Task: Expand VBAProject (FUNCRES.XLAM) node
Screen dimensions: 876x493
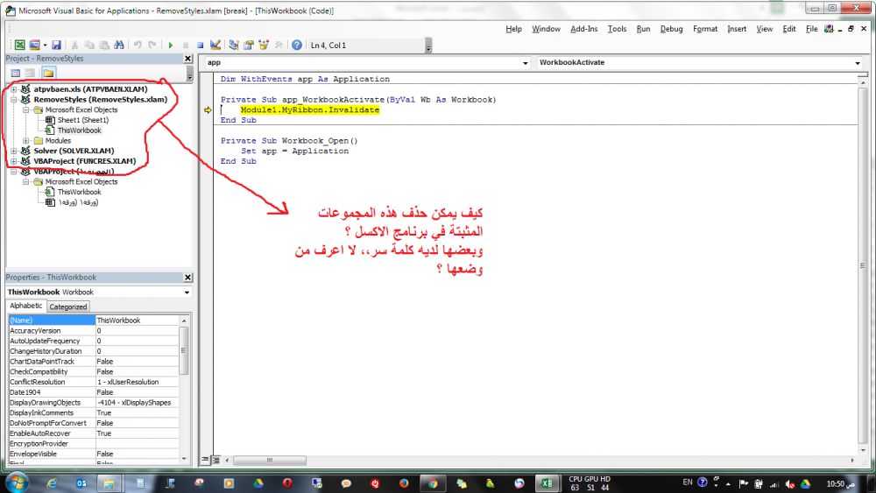Action: (14, 161)
